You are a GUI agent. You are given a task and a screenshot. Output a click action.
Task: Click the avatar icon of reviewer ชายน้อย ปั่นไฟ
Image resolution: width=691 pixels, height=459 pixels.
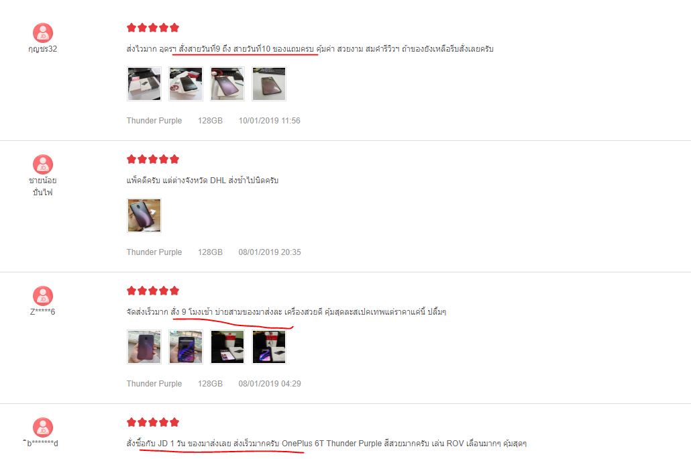43,164
